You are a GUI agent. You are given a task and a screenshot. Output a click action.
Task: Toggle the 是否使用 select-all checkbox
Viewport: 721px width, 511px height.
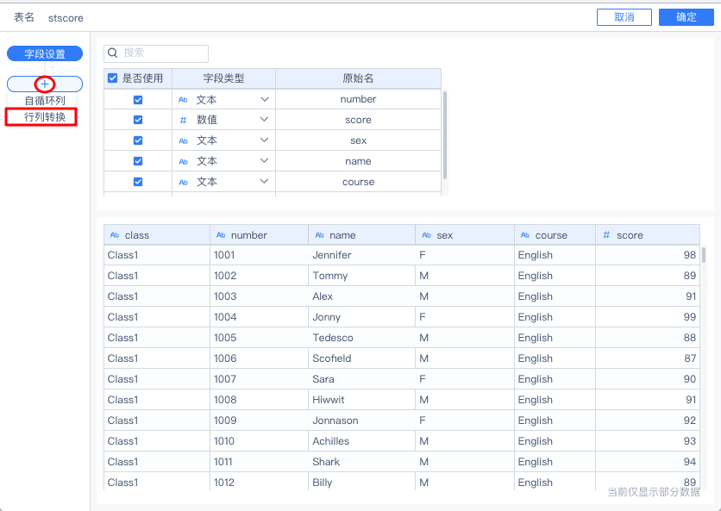click(x=113, y=78)
